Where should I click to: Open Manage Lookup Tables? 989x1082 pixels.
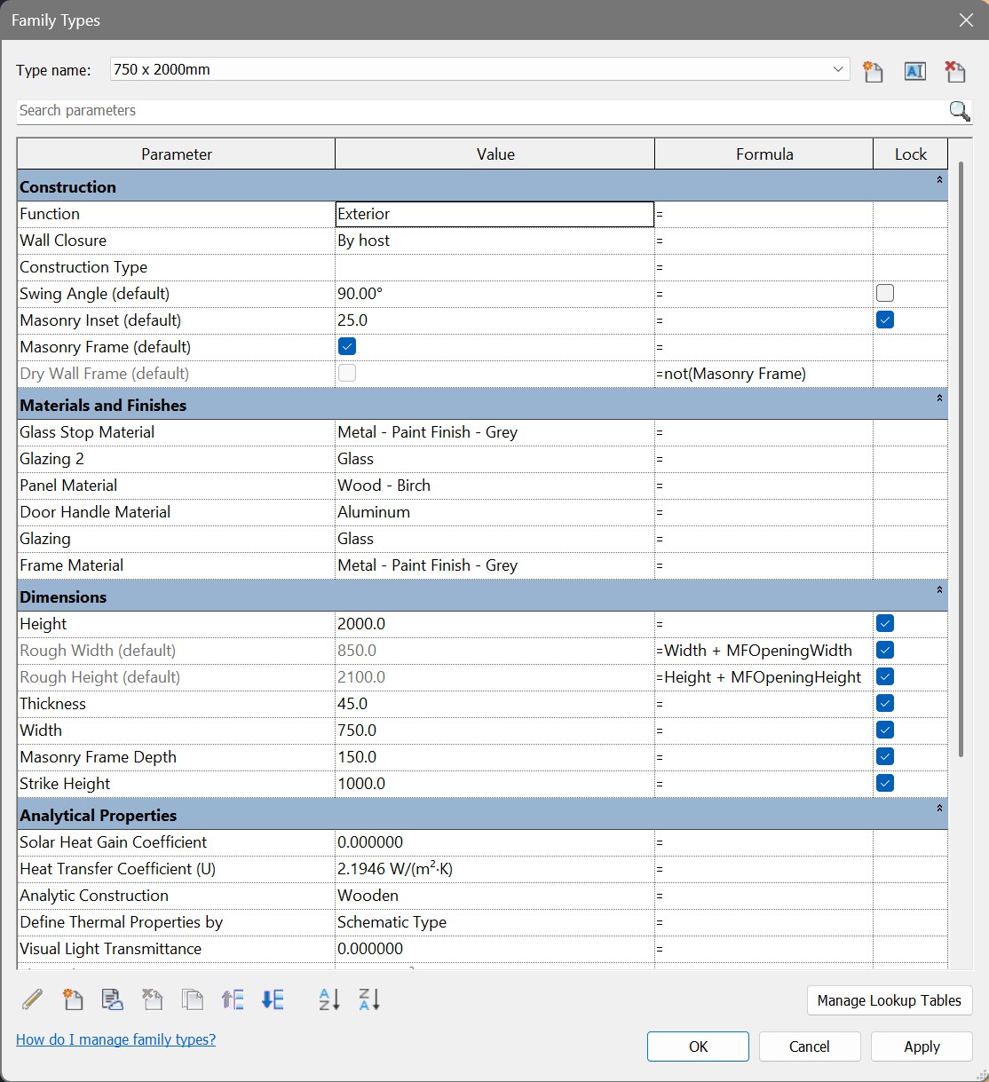(890, 1000)
